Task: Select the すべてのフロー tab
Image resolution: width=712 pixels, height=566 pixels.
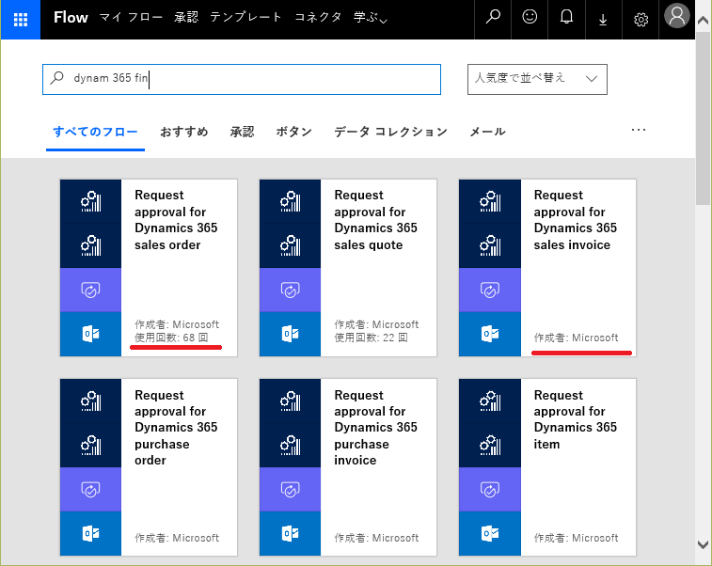Action: click(x=95, y=132)
